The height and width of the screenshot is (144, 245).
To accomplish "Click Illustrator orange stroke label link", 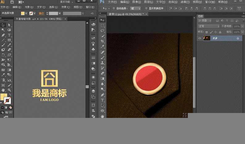I will [41, 14].
